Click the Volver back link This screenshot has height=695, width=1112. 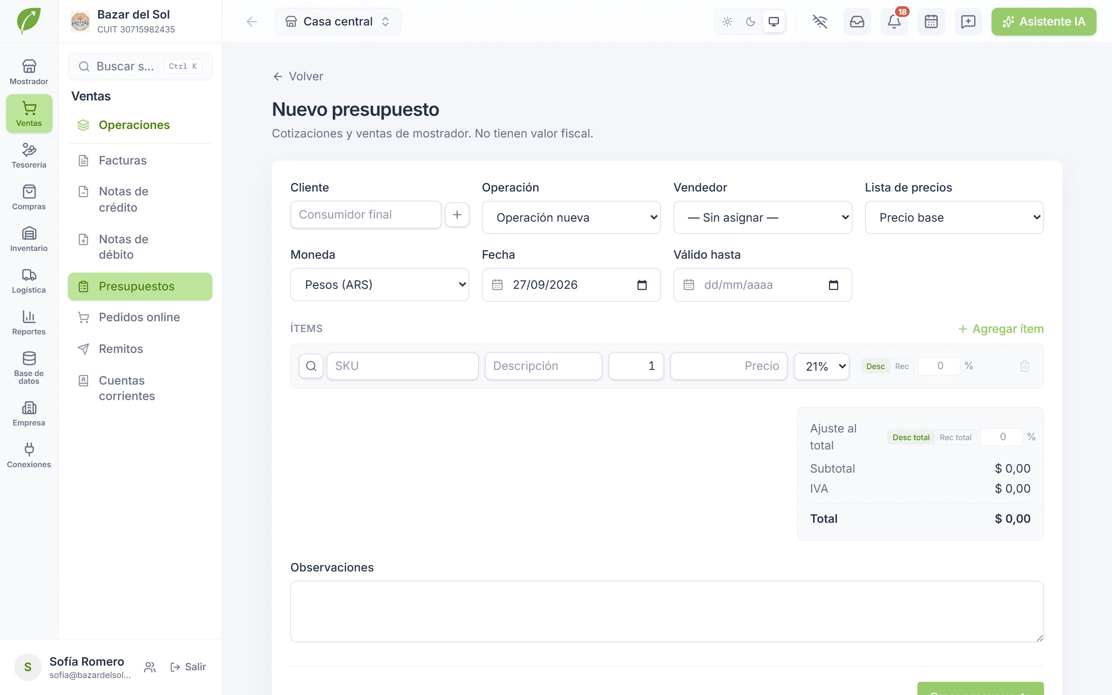pyautogui.click(x=298, y=76)
